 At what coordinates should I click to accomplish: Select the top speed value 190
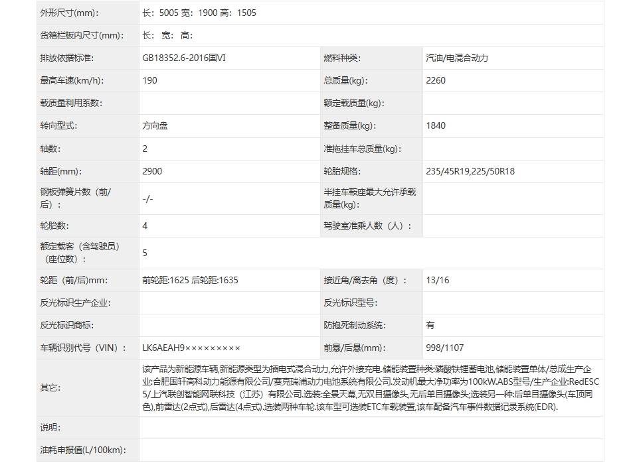click(x=149, y=80)
